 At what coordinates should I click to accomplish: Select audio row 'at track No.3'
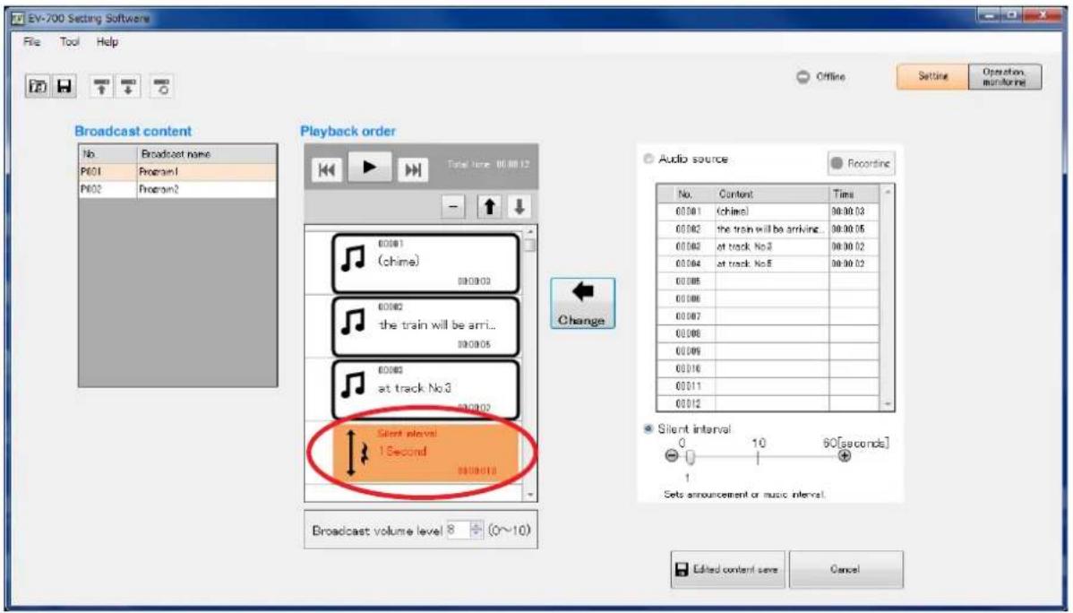767,246
